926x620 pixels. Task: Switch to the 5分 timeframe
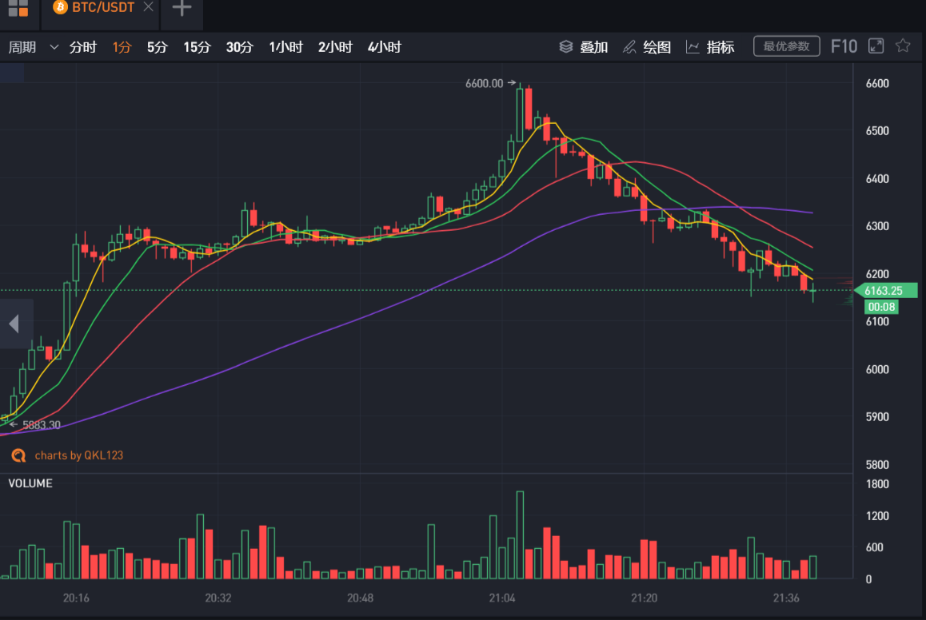157,47
